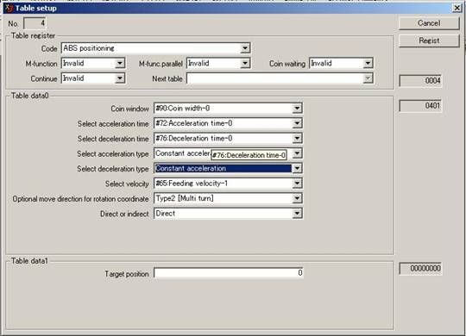This screenshot has height=336, width=466.
Task: Expand Select acceleration type dropdown arrow
Action: tap(297, 153)
